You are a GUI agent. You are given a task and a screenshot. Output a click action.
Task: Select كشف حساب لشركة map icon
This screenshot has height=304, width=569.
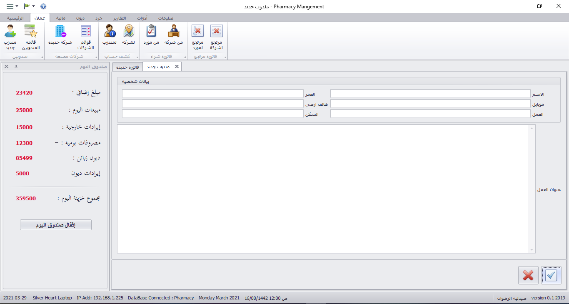pos(129,32)
